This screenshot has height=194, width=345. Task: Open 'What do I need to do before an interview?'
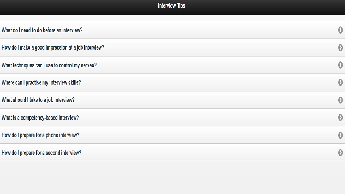tap(42, 30)
